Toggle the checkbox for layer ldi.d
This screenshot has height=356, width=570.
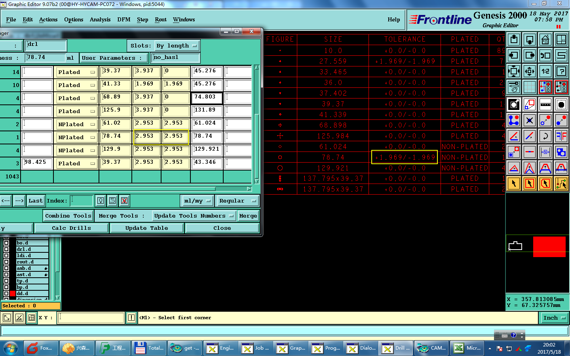click(6, 256)
